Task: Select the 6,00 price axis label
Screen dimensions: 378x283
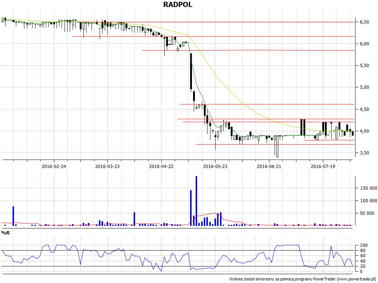Action: click(x=364, y=44)
